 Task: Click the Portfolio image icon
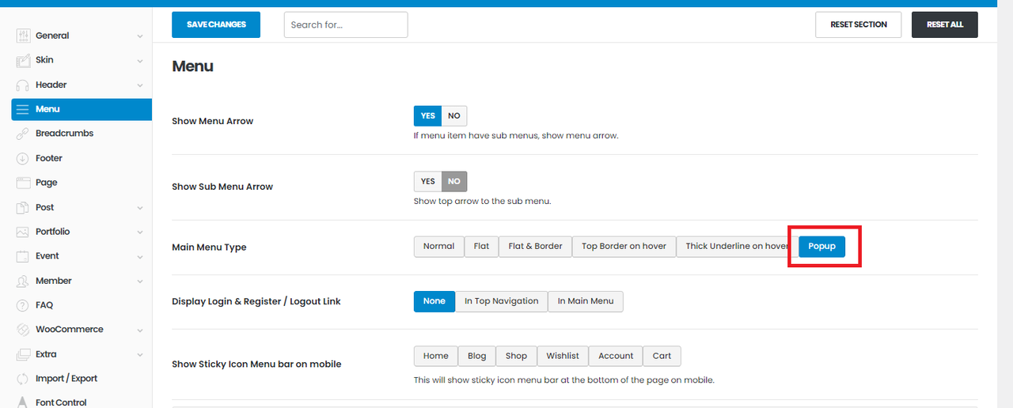(22, 232)
